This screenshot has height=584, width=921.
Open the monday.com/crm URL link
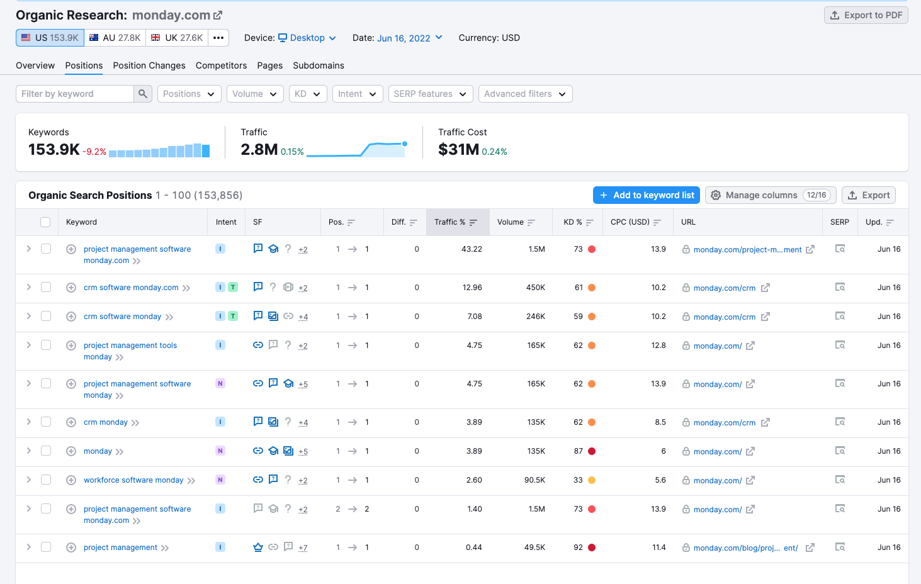point(724,288)
